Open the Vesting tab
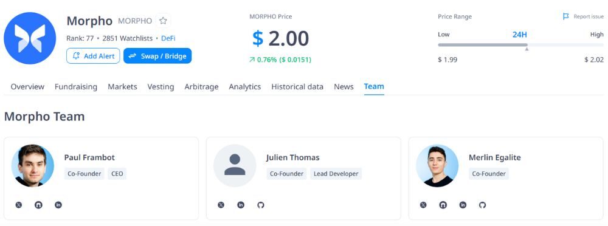Screen dimensions: 608x226 (161, 87)
